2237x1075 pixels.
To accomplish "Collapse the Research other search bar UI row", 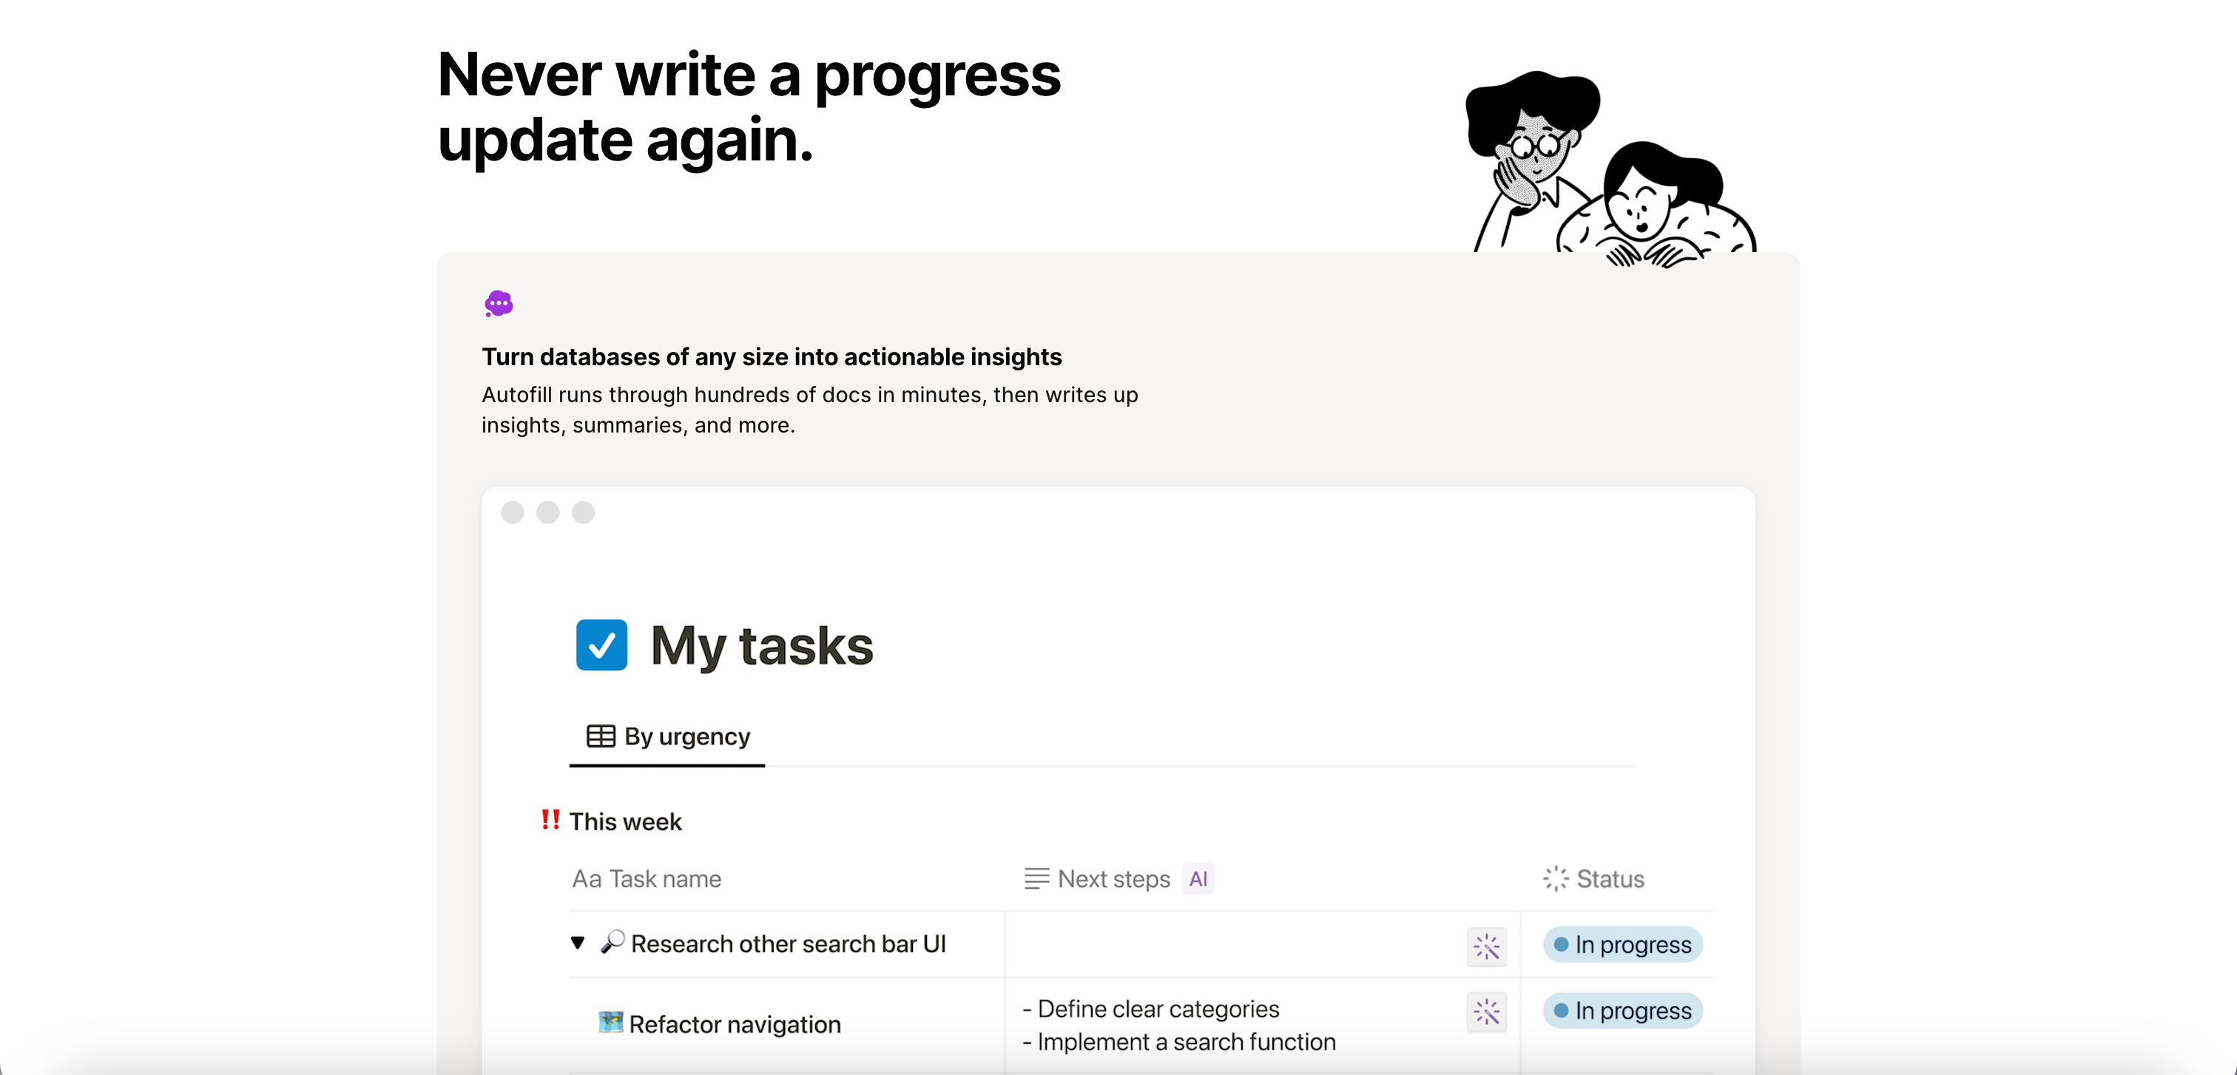I will (578, 943).
